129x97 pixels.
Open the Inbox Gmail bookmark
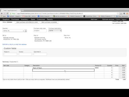pyautogui.click(x=29, y=16)
